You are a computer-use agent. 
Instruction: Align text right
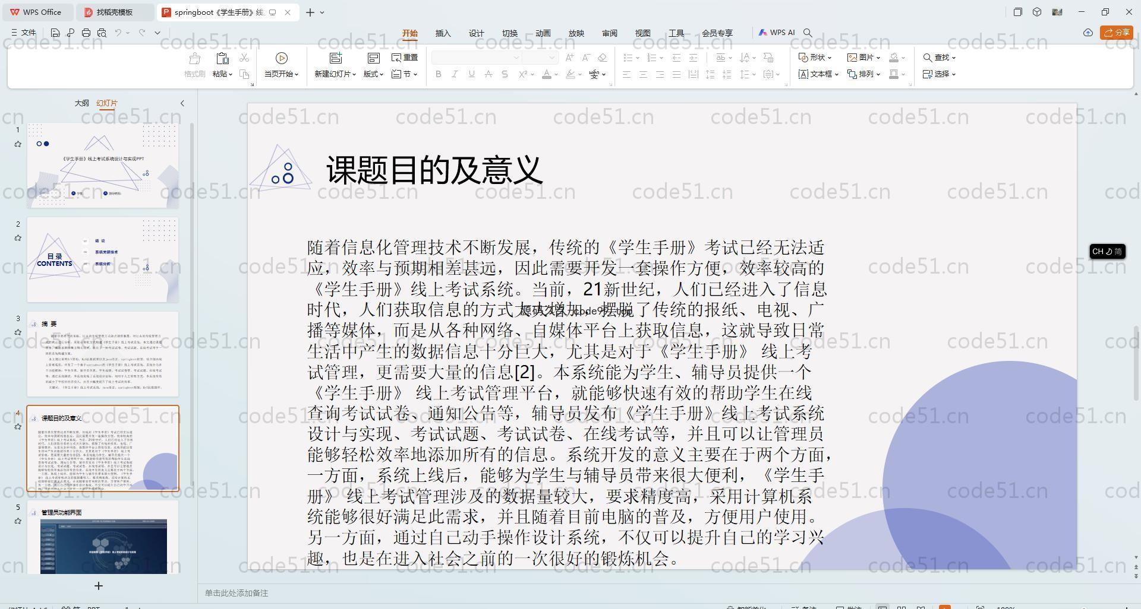click(660, 74)
